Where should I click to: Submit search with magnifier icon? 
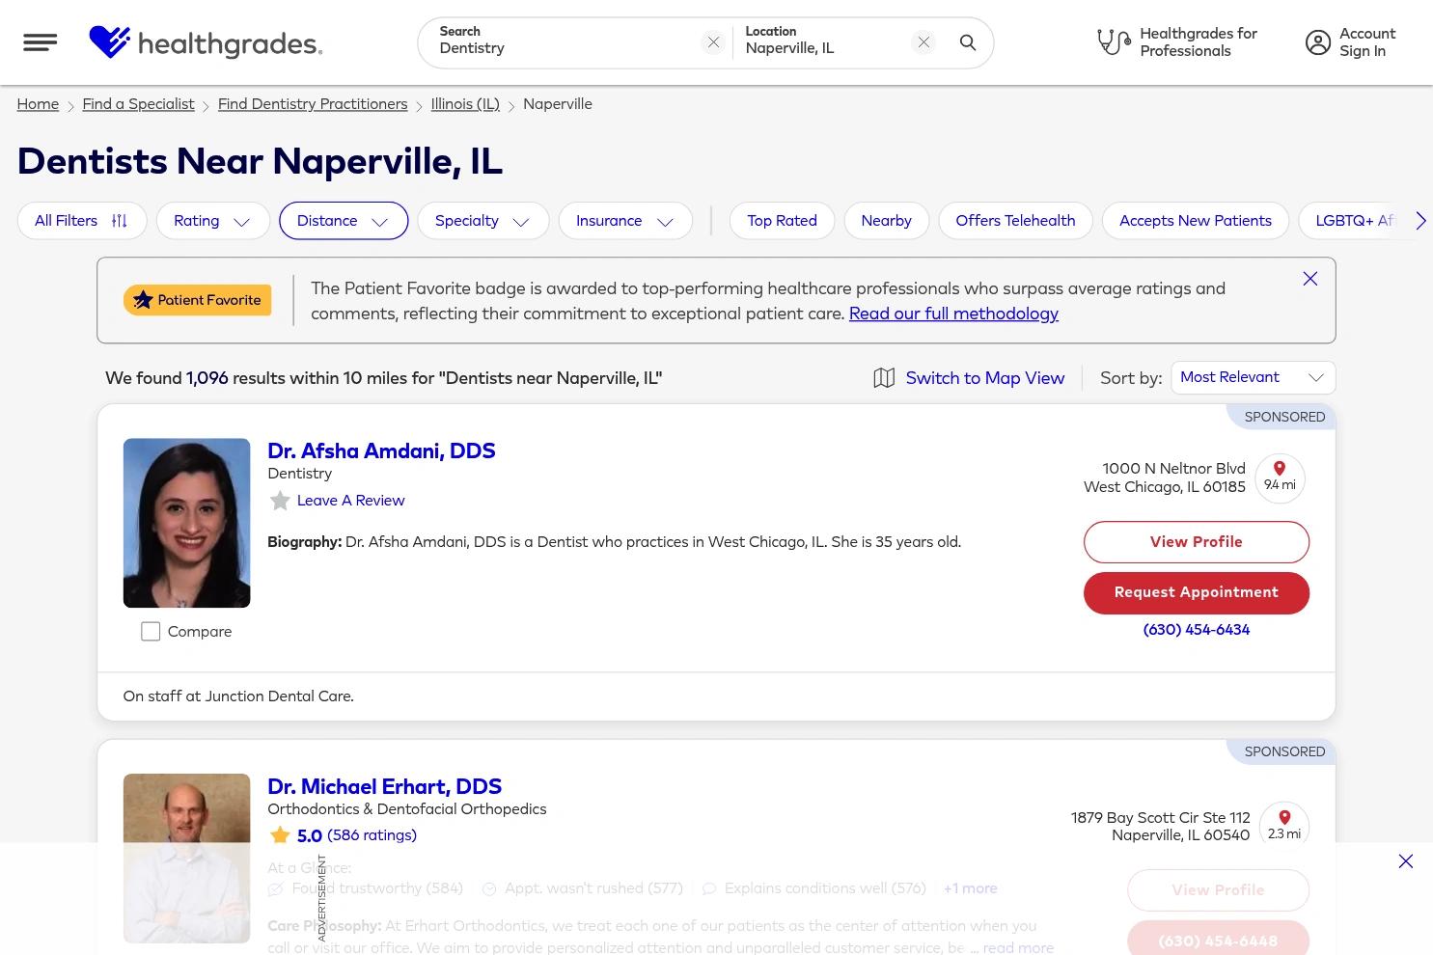click(968, 42)
